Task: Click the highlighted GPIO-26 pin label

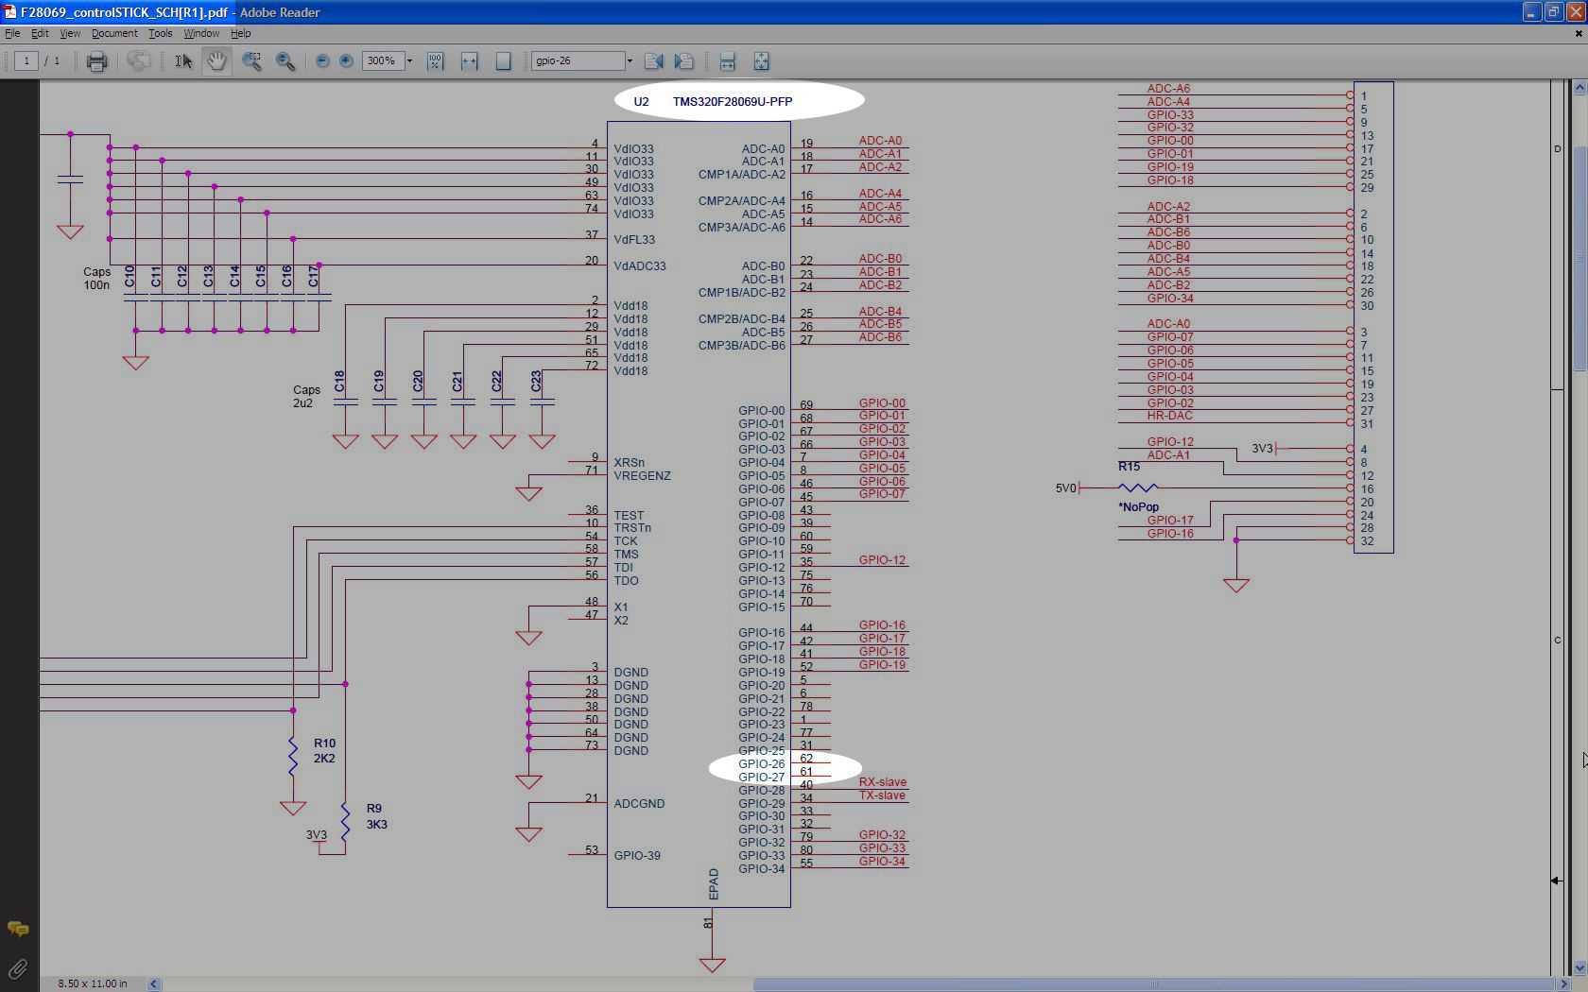Action: (x=762, y=763)
